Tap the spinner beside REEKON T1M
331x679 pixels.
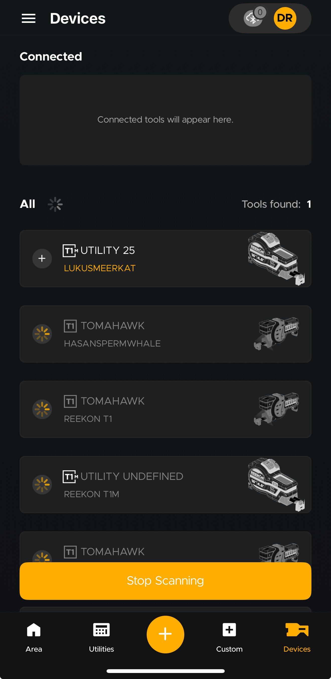click(42, 484)
